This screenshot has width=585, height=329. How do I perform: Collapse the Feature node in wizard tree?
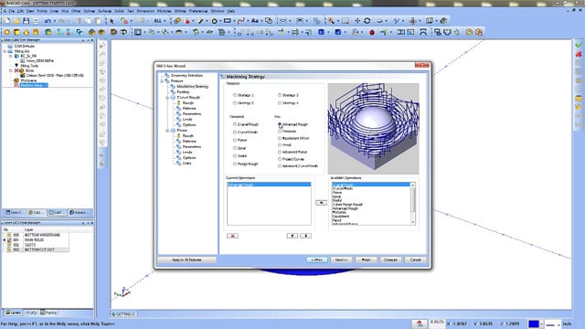coord(162,81)
